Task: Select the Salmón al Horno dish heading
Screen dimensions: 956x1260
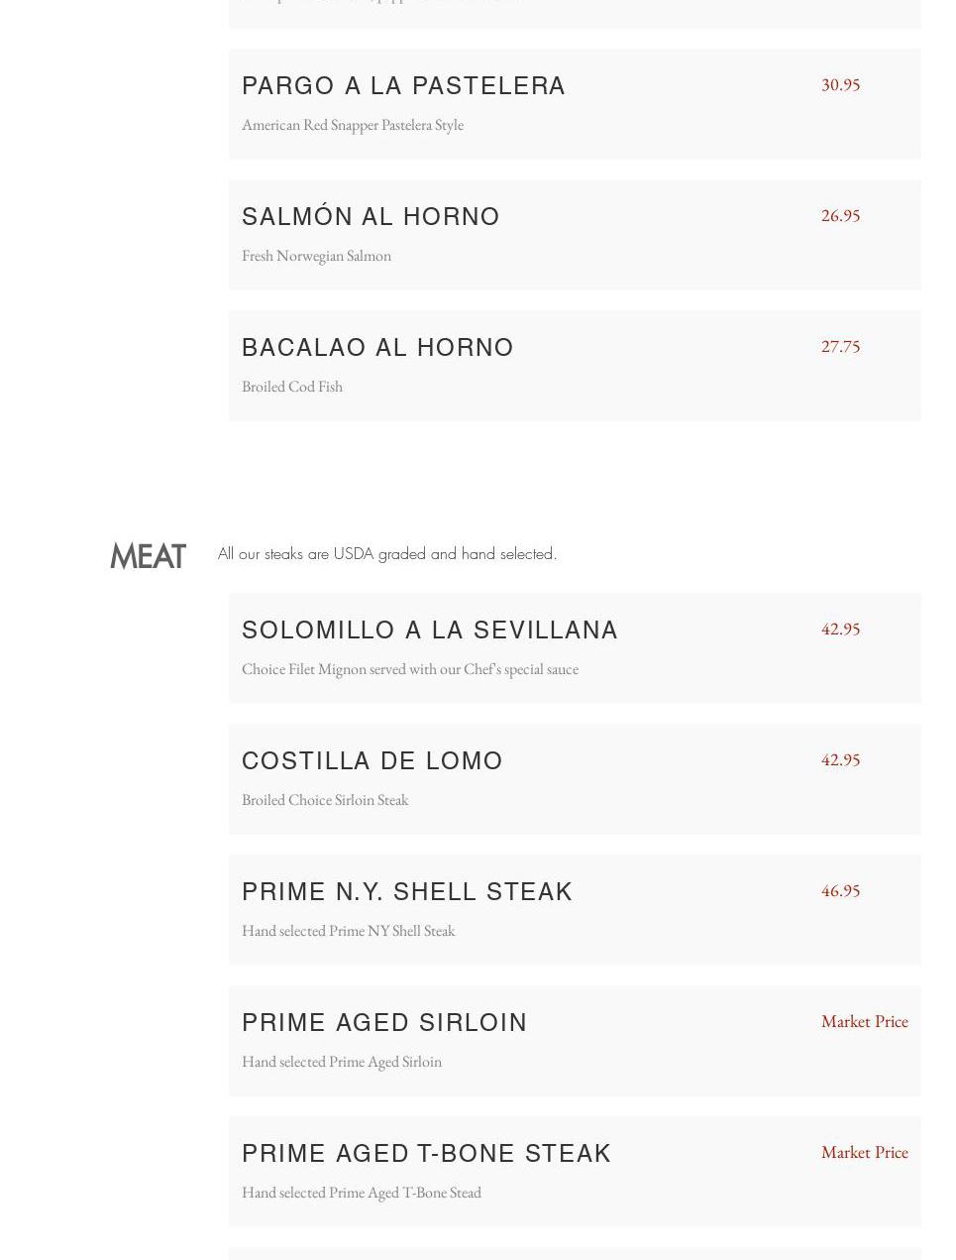Action: pos(371,217)
